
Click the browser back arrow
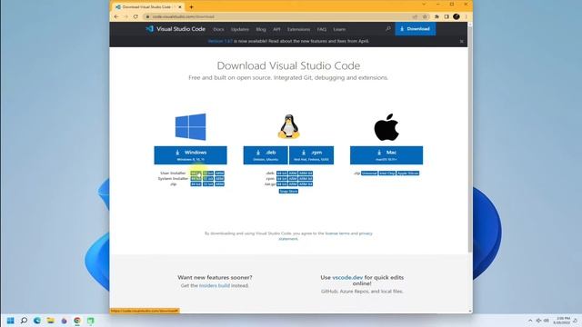click(x=116, y=16)
